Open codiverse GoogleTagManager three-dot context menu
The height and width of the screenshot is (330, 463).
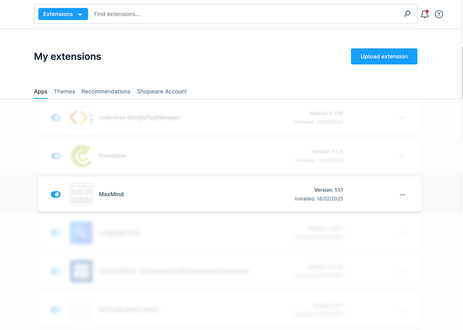tap(402, 118)
